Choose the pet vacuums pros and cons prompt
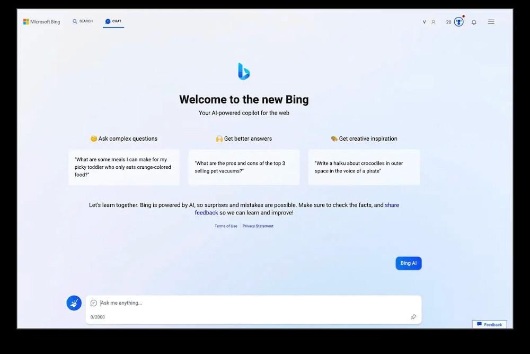This screenshot has width=530, height=354. 244,167
